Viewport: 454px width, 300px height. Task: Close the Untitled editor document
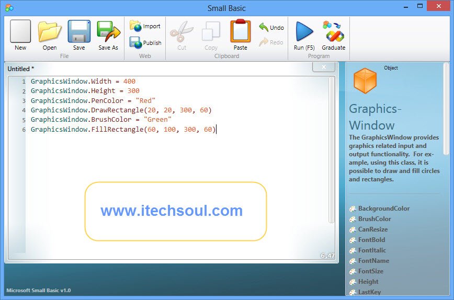(x=324, y=67)
